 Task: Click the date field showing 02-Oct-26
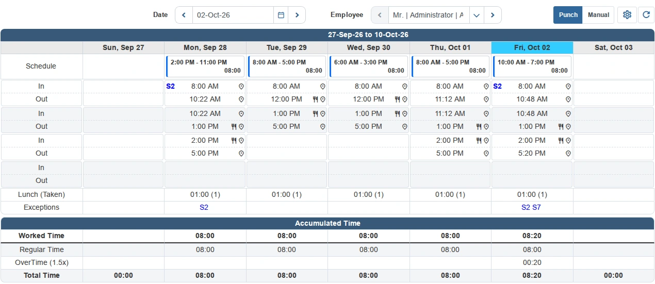pyautogui.click(x=233, y=15)
